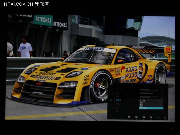Select the cyan-highlighted menu item in OSD left column
Screen dimensions: 180x135
tap(118, 100)
